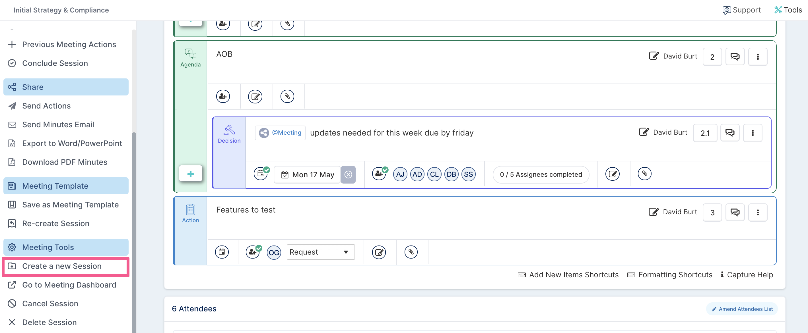Open more options for AOB item
Screen dimensions: 808x333
(x=758, y=57)
